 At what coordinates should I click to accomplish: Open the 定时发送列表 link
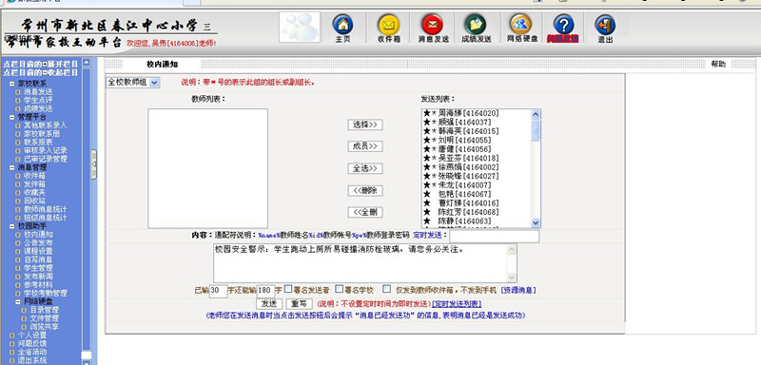(457, 304)
